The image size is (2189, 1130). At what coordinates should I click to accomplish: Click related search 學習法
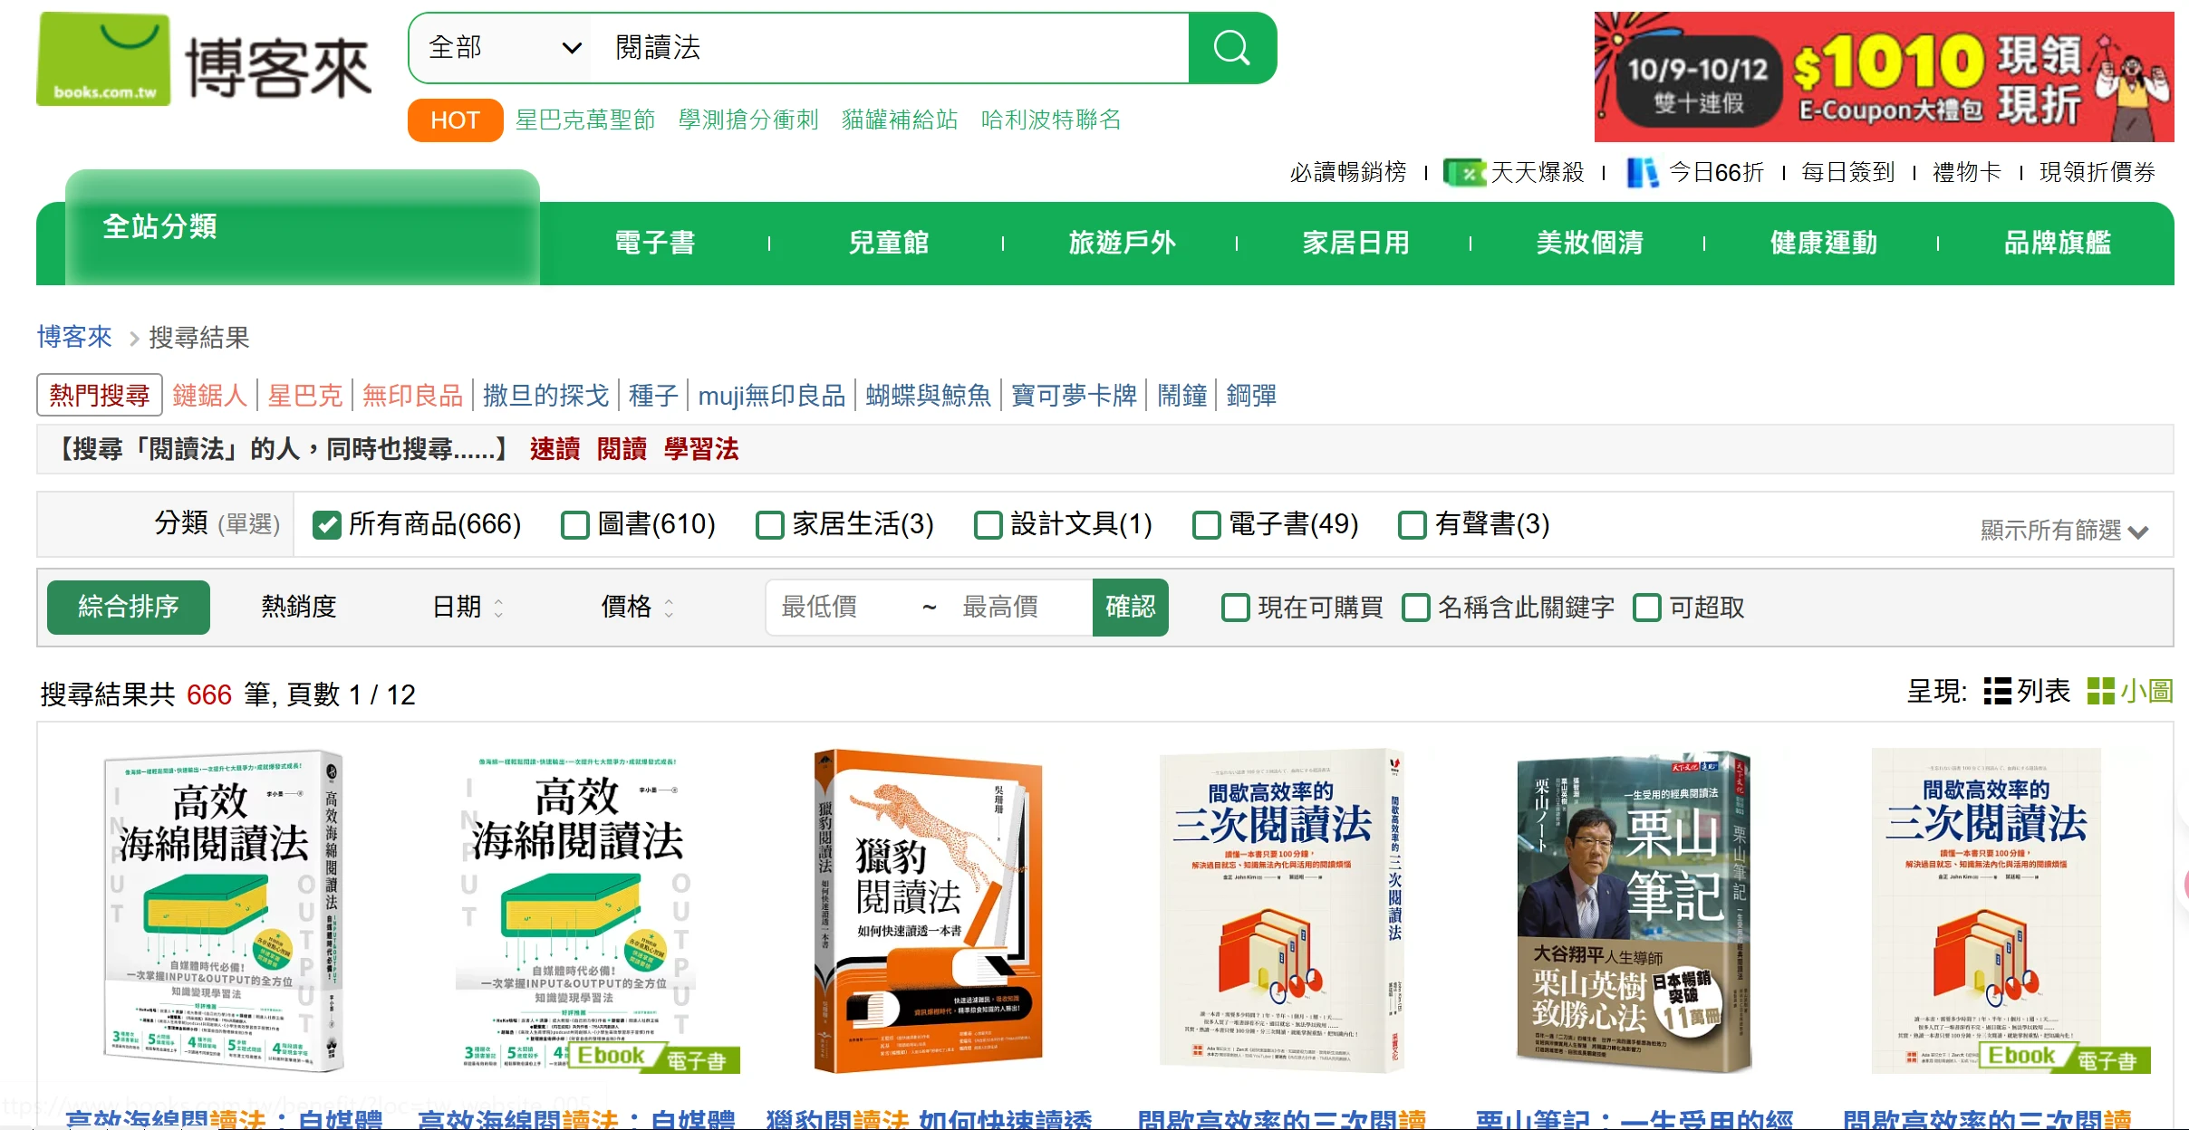701,449
